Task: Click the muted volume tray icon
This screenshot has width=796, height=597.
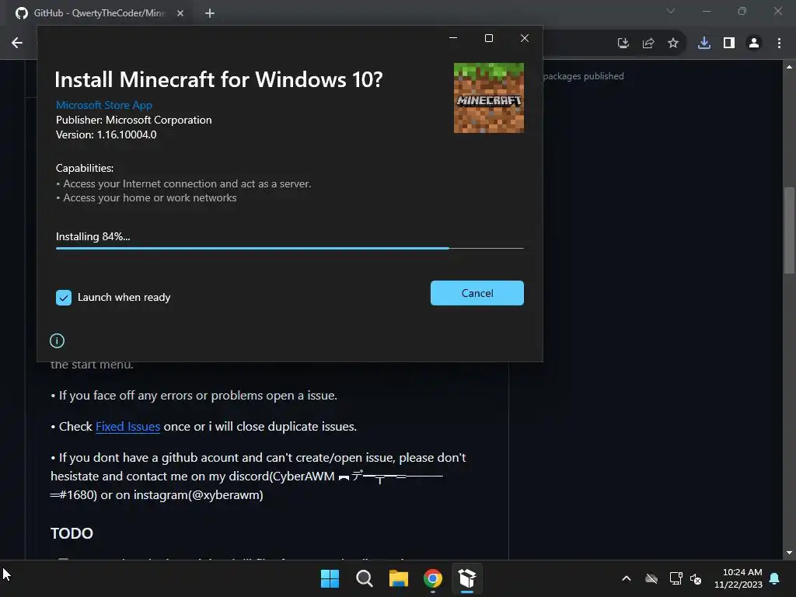Action: [696, 578]
